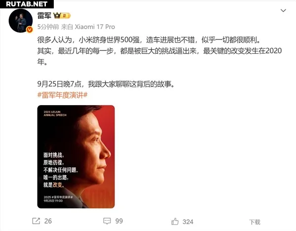296x231 pixels.
Task: Open the #雷军年度演讲# hashtag topic
Action: (63, 95)
